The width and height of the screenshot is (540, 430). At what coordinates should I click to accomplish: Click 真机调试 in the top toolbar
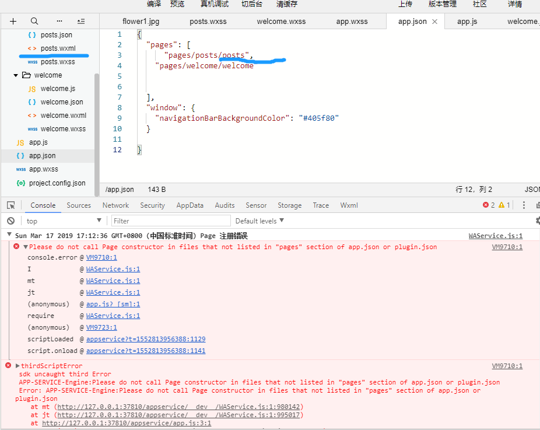click(x=215, y=4)
